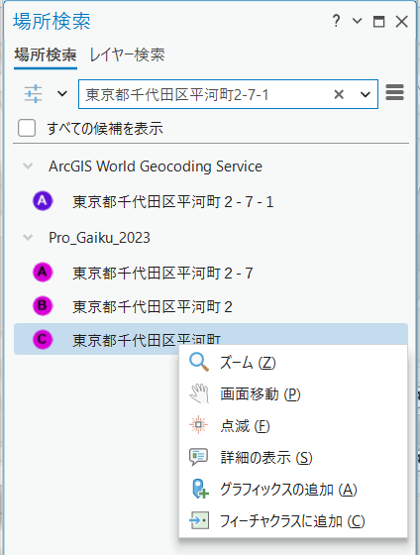The width and height of the screenshot is (420, 555).
Task: Click the locator settings filter icon
Action: pyautogui.click(x=34, y=94)
